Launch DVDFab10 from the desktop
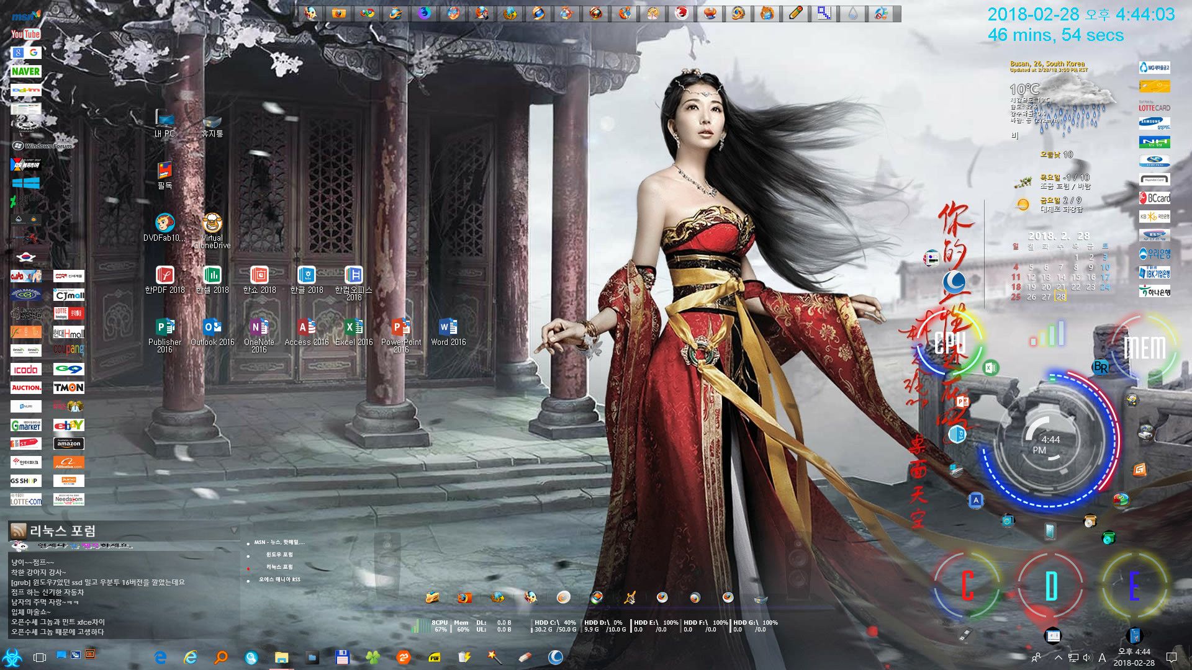The width and height of the screenshot is (1192, 670). tap(165, 227)
